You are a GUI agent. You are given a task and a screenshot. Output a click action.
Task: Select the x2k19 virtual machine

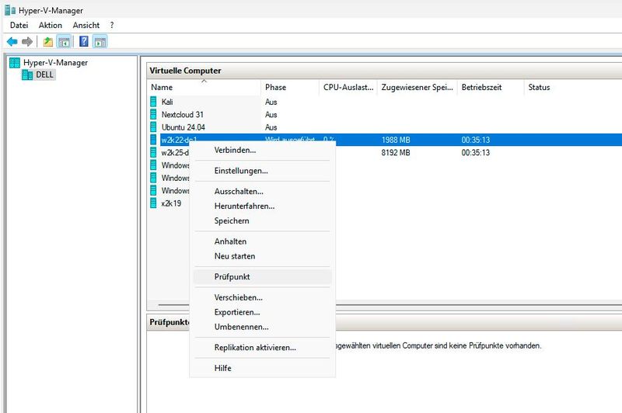click(x=171, y=203)
